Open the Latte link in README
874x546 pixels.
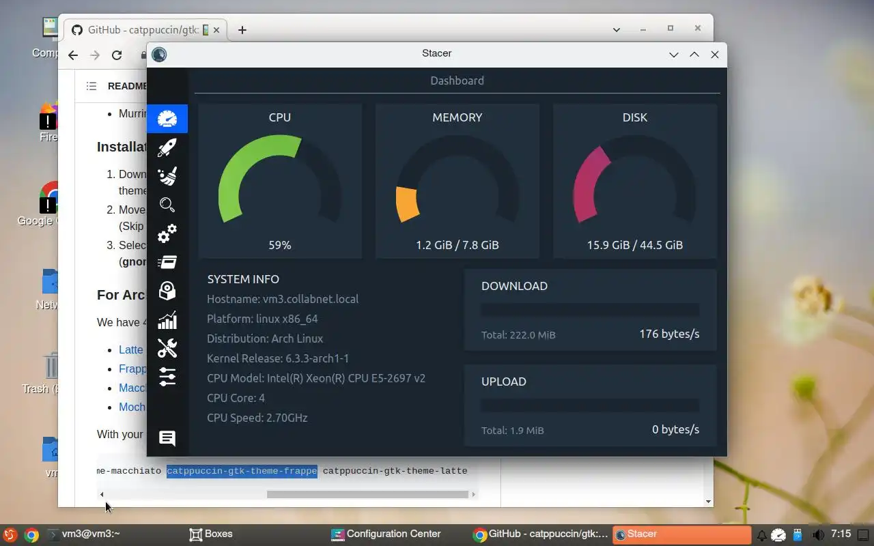(131, 349)
